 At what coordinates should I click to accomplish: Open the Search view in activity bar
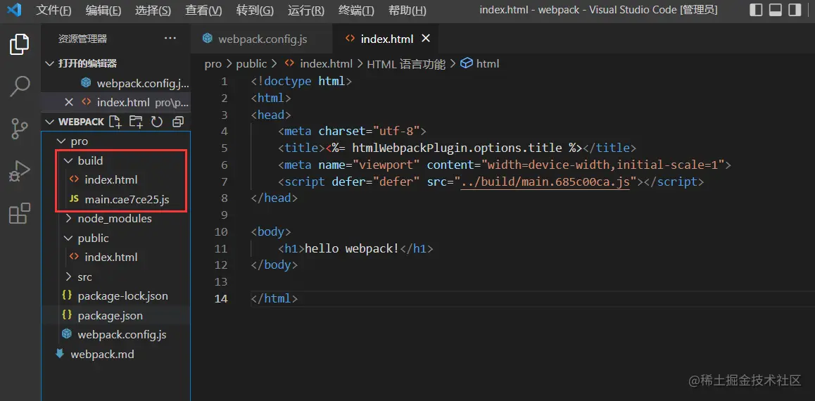tap(20, 87)
